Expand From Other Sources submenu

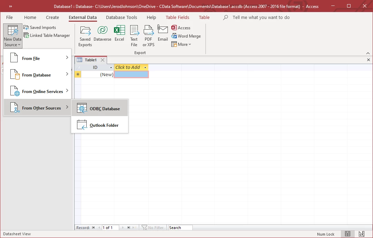pyautogui.click(x=38, y=108)
